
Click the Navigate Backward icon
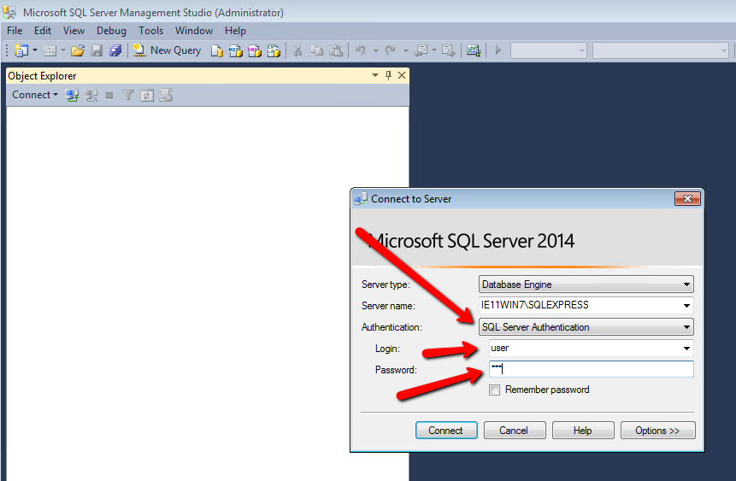pyautogui.click(x=421, y=50)
